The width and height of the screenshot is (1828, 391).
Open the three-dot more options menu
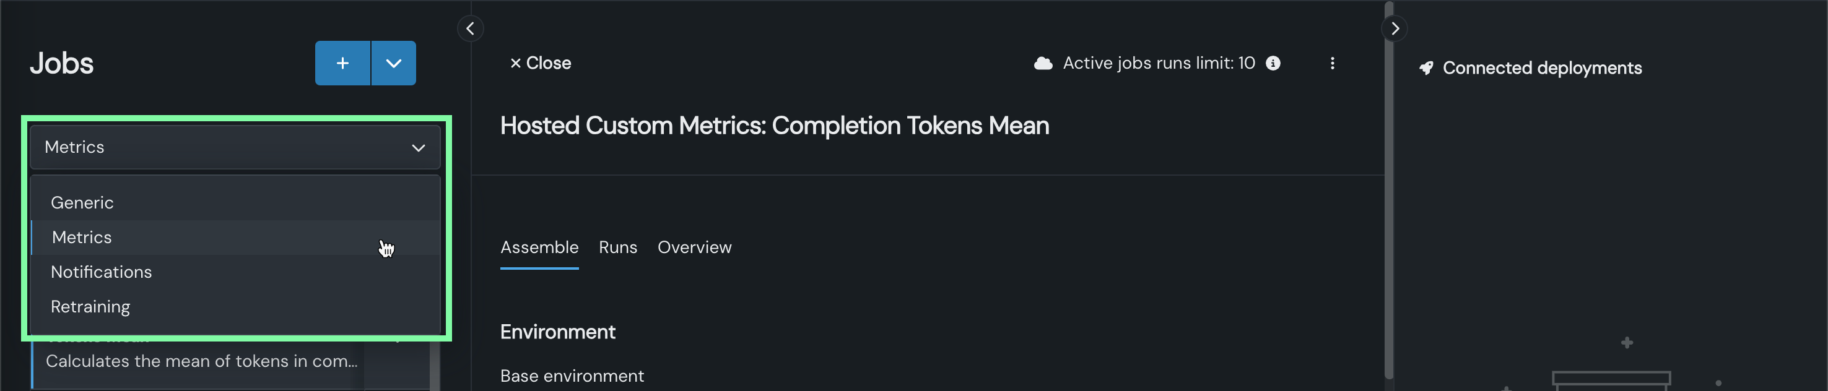pos(1332,63)
